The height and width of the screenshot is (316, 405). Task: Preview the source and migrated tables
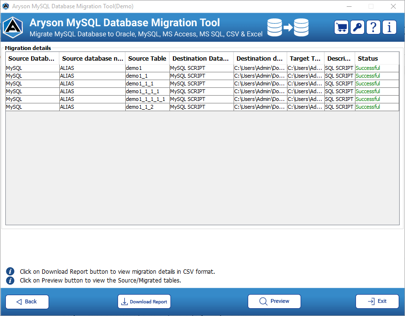click(274, 301)
